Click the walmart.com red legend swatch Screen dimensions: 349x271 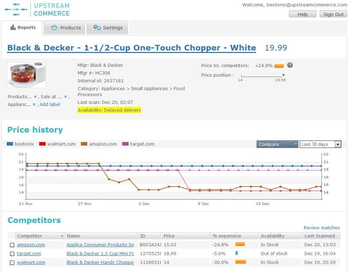coord(42,144)
